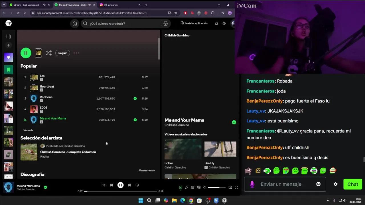Open the Childish Gambino - Complete Collection playlist

pos(68,152)
